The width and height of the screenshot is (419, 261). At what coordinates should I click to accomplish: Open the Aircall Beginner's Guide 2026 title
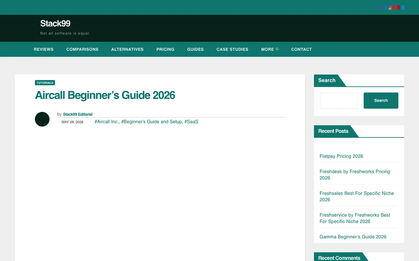105,95
